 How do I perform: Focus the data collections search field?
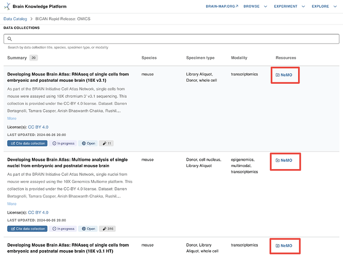171,39
